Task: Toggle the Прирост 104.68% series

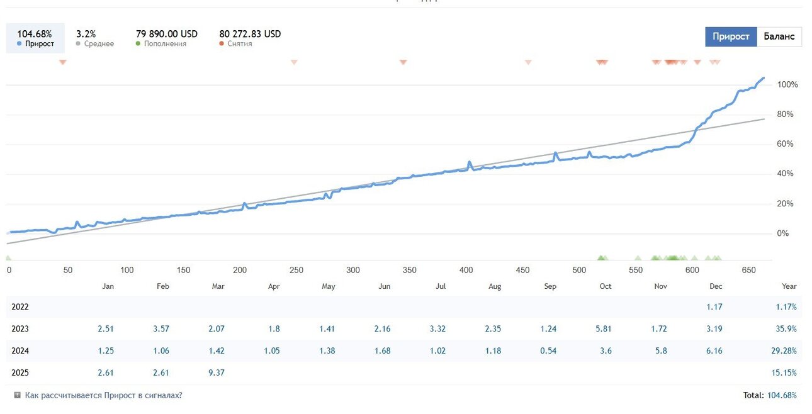Action: [x=35, y=38]
